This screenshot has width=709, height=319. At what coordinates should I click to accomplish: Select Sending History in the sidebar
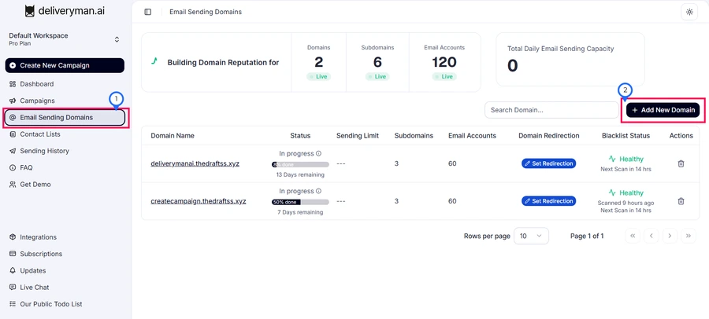click(x=44, y=151)
